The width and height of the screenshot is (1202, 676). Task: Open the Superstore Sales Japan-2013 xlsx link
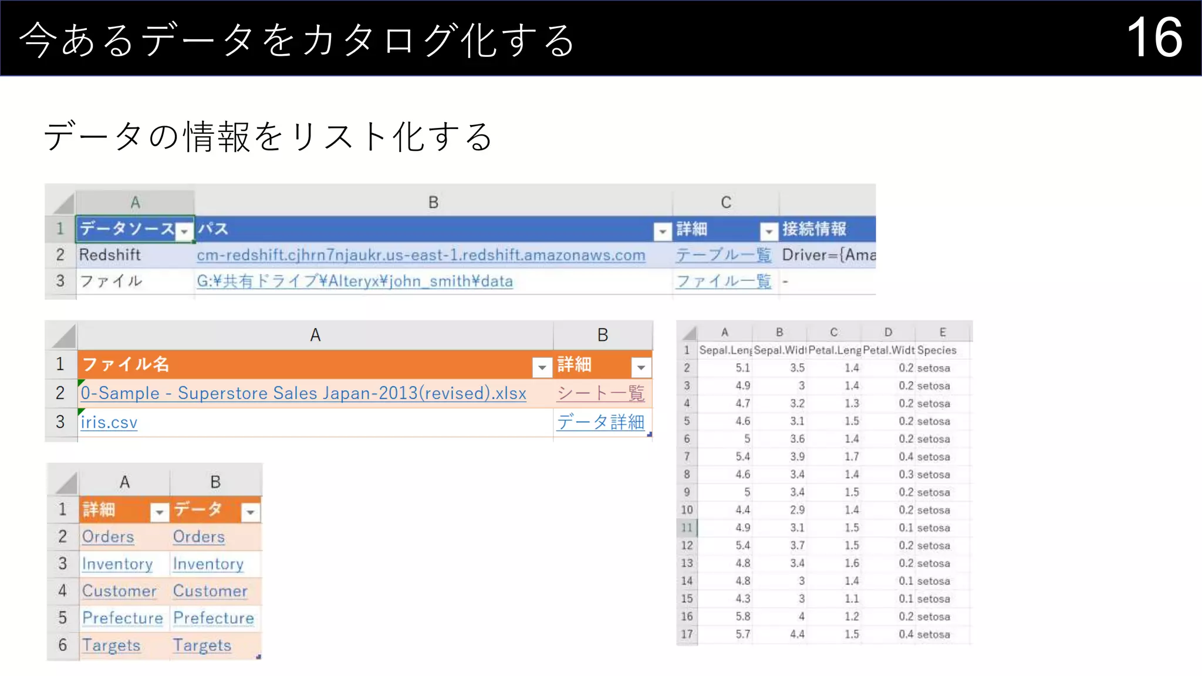coord(303,393)
